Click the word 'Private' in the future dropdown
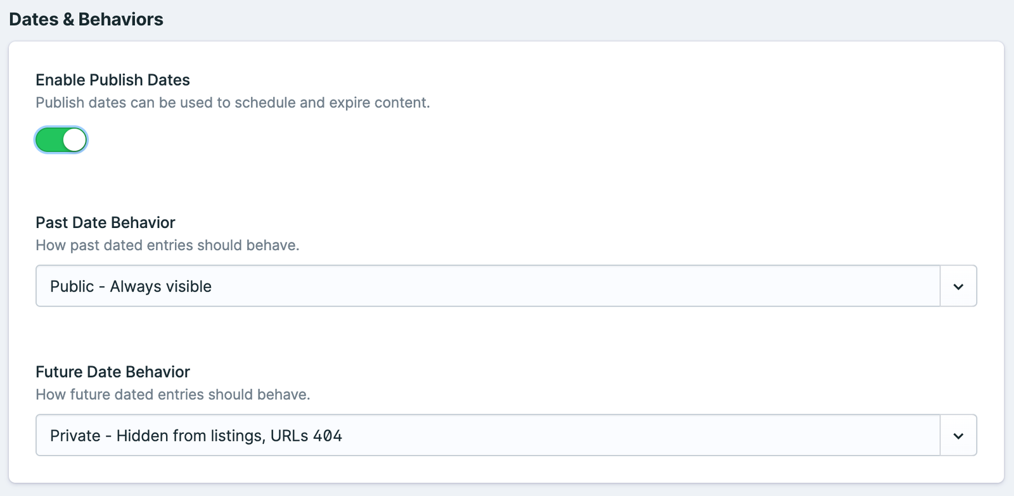This screenshot has width=1014, height=496. (75, 436)
